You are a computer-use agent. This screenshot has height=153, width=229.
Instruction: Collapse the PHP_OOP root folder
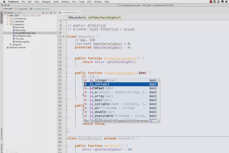[x=5, y=16]
